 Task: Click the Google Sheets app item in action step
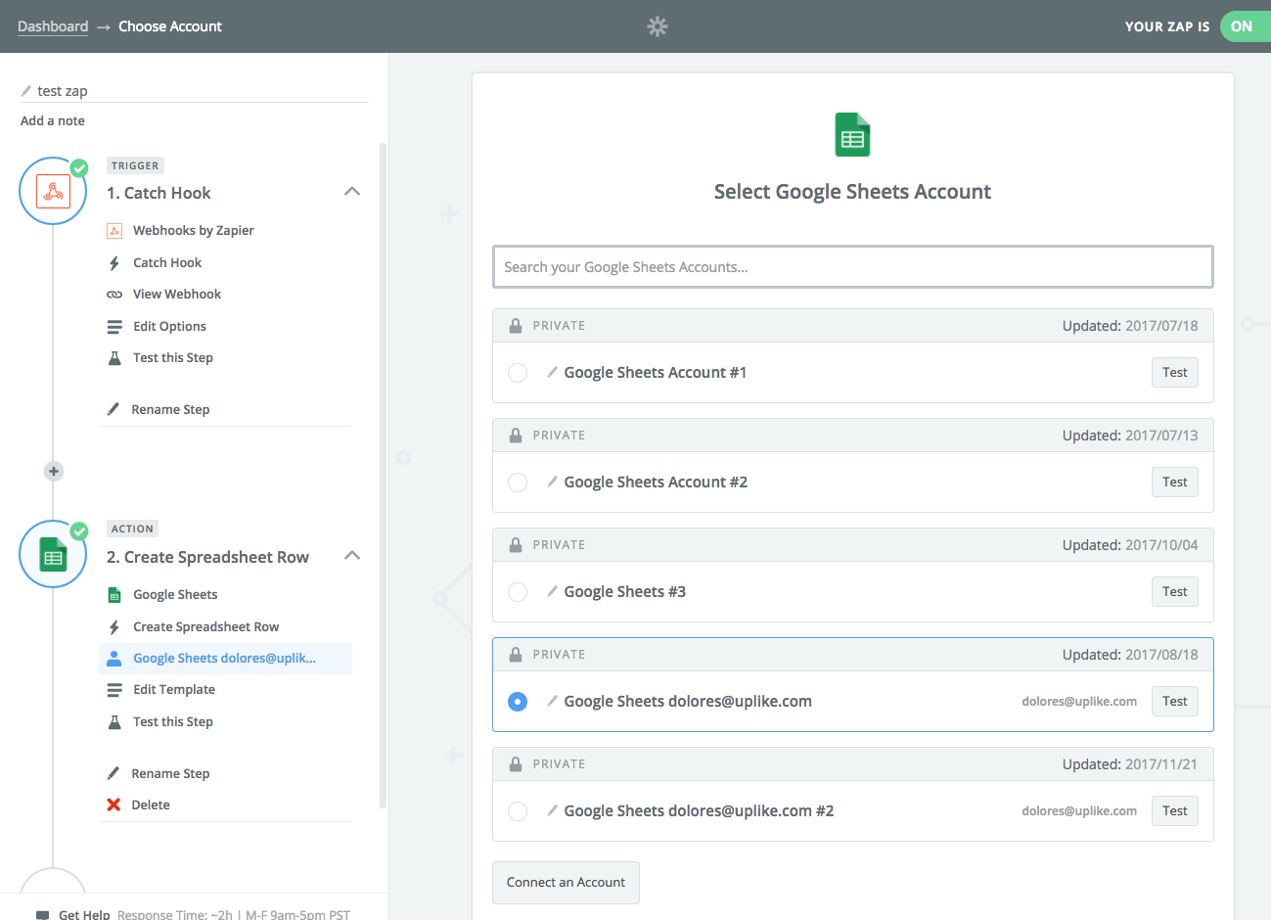pos(175,595)
